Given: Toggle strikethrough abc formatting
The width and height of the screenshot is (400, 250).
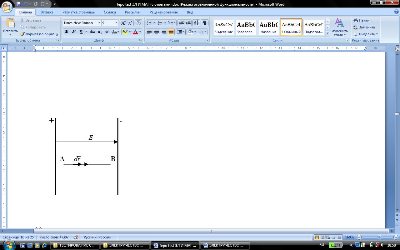Looking at the screenshot, I should coord(92,32).
